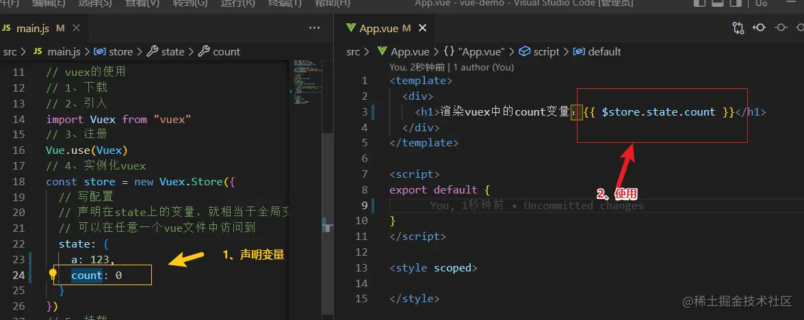The height and width of the screenshot is (320, 804).
Task: Click the 'state: {' code line
Action: 83,243
